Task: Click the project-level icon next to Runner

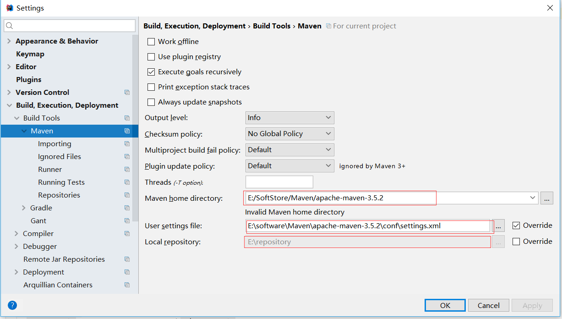Action: pyautogui.click(x=127, y=170)
